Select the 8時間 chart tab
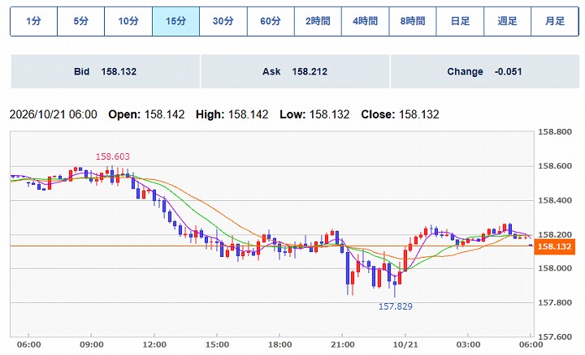 tap(413, 21)
